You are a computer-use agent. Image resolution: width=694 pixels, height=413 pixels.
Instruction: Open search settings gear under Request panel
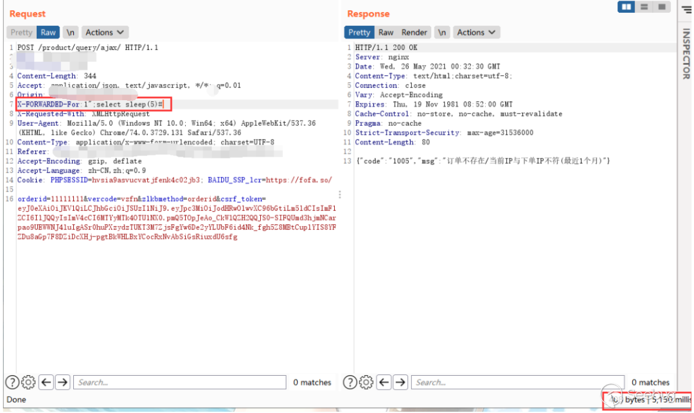pos(28,382)
